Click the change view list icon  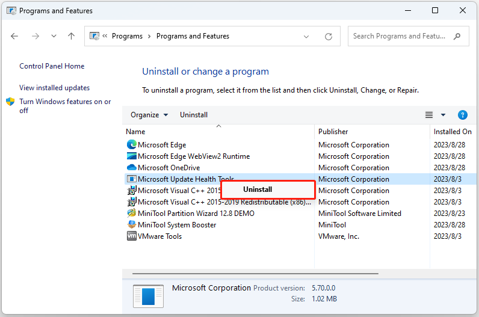(x=429, y=115)
